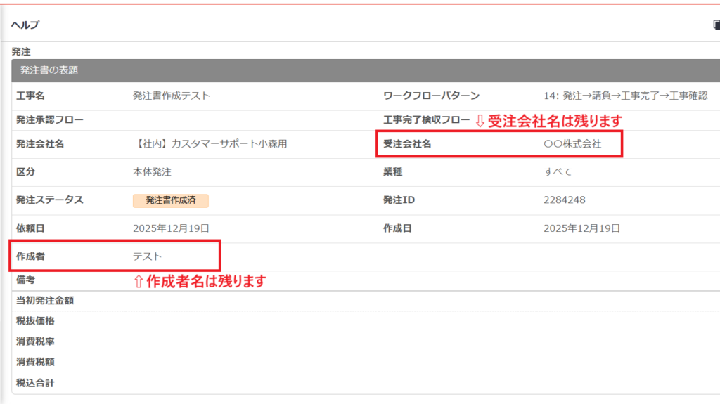
Task: Click the 依頼日 date value
Action: click(171, 228)
